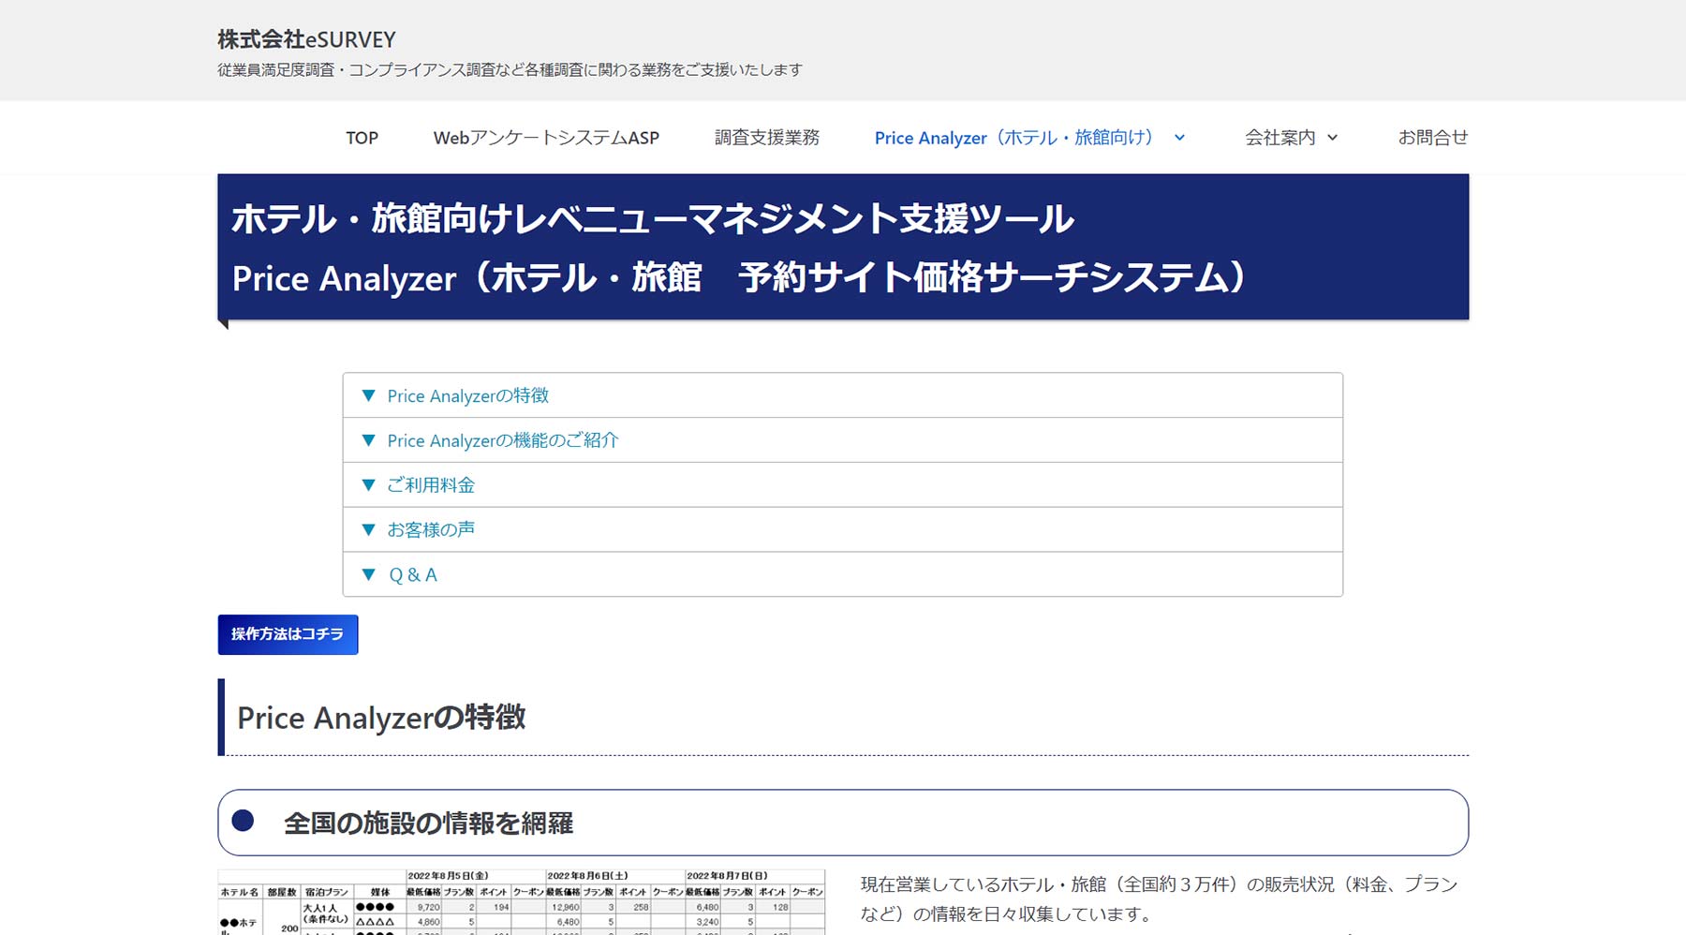The image size is (1686, 935).
Task: Open WebアンケートシステムASP menu item
Action: coord(546,138)
